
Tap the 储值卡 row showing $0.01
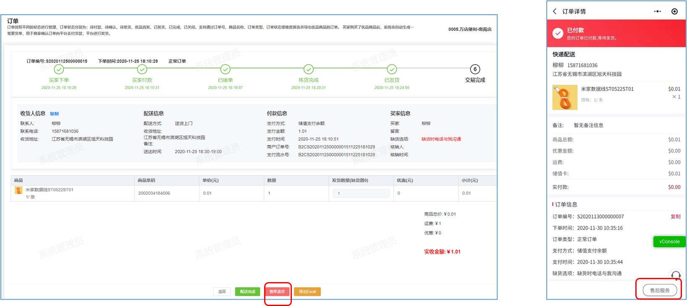616,174
